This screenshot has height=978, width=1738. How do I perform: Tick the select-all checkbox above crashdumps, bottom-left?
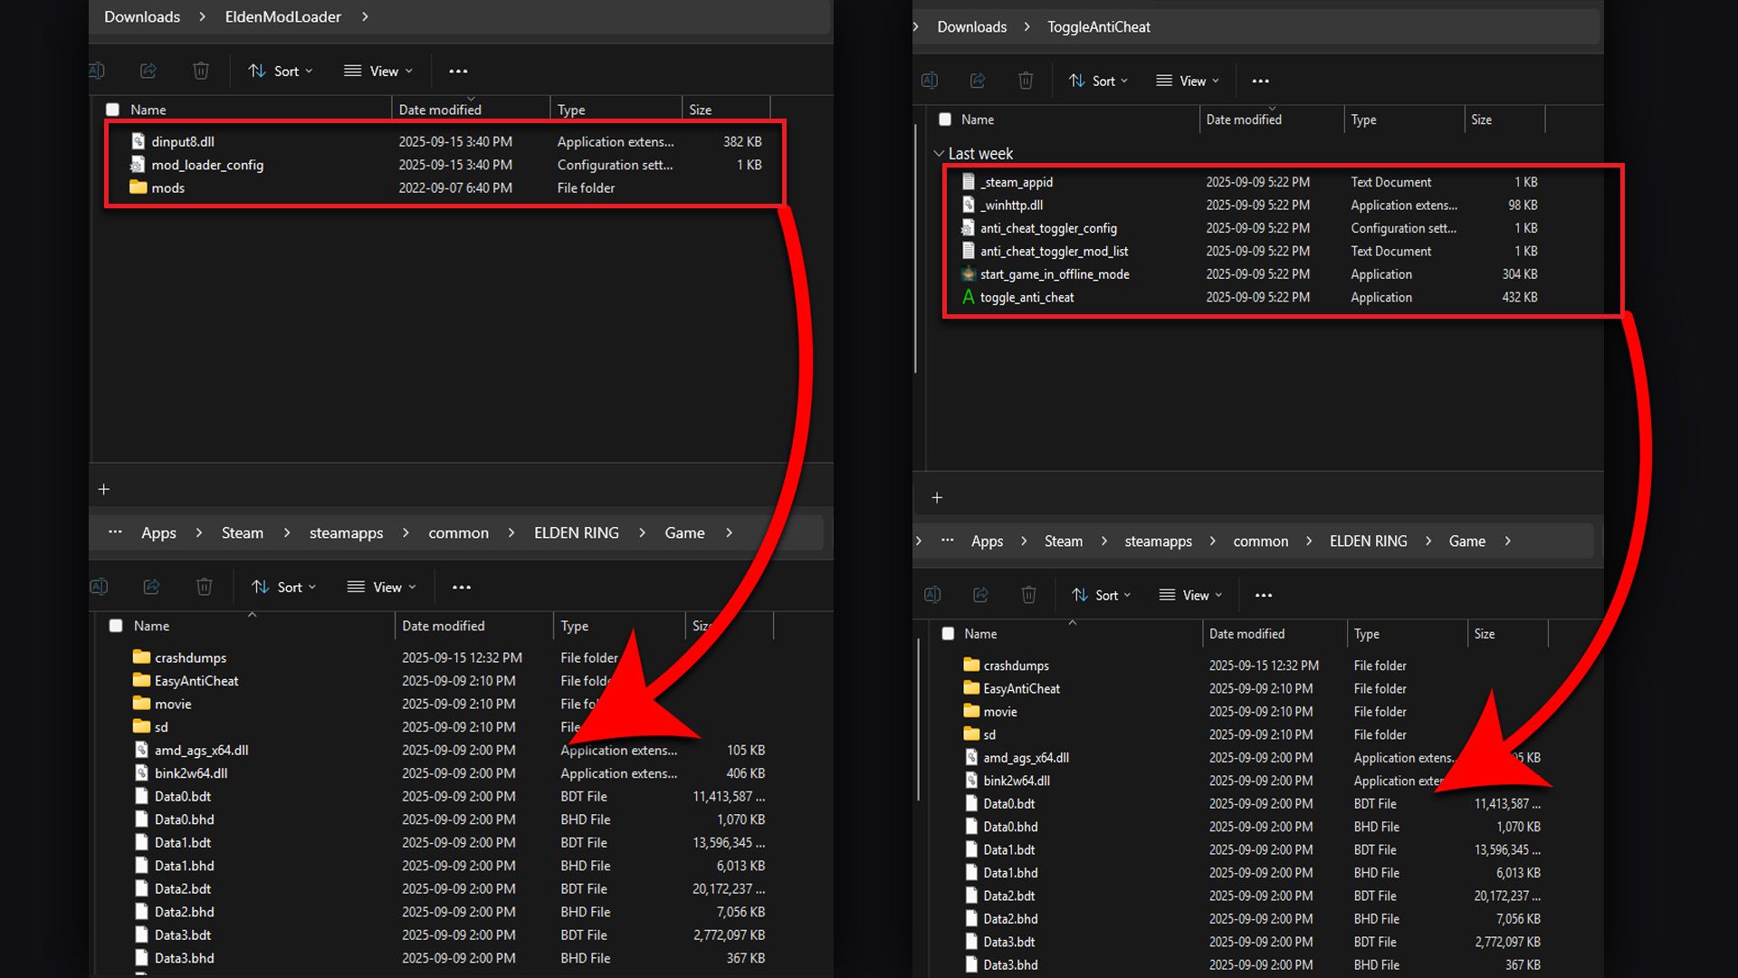coord(116,626)
